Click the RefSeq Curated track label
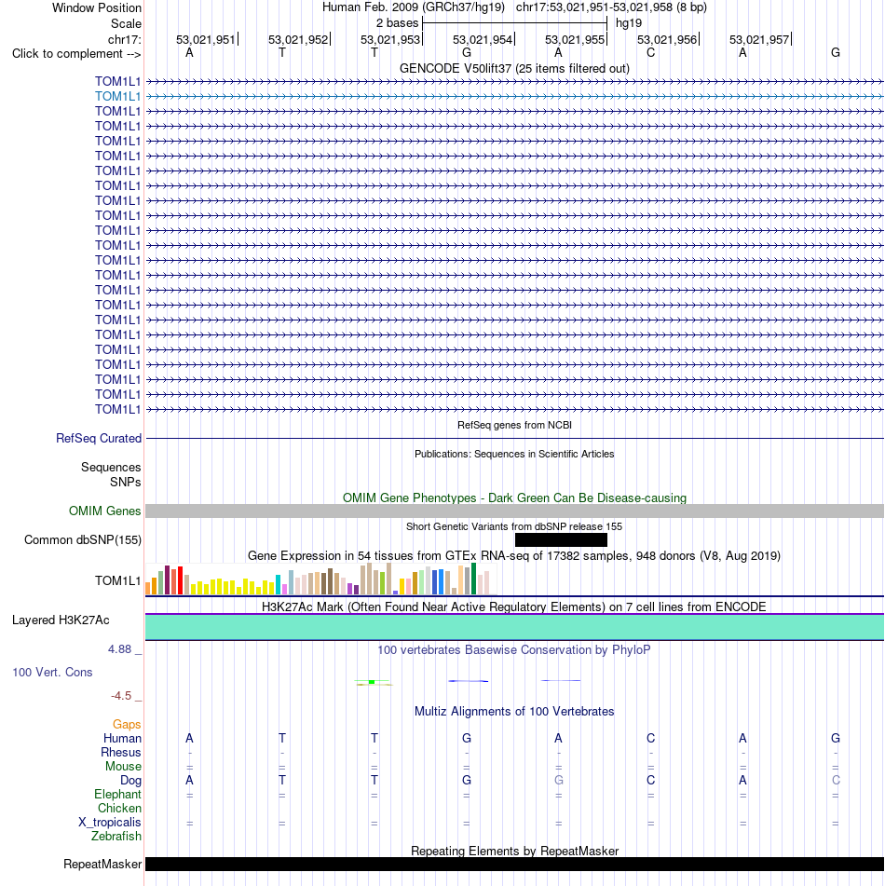 (x=99, y=439)
